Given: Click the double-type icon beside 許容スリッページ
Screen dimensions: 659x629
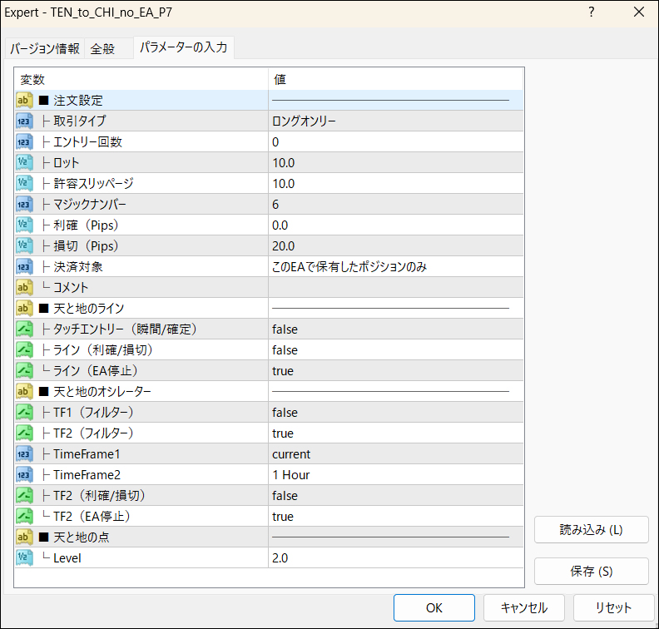Looking at the screenshot, I should pyautogui.click(x=24, y=184).
